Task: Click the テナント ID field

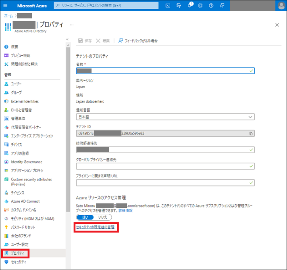Action: pos(165,134)
